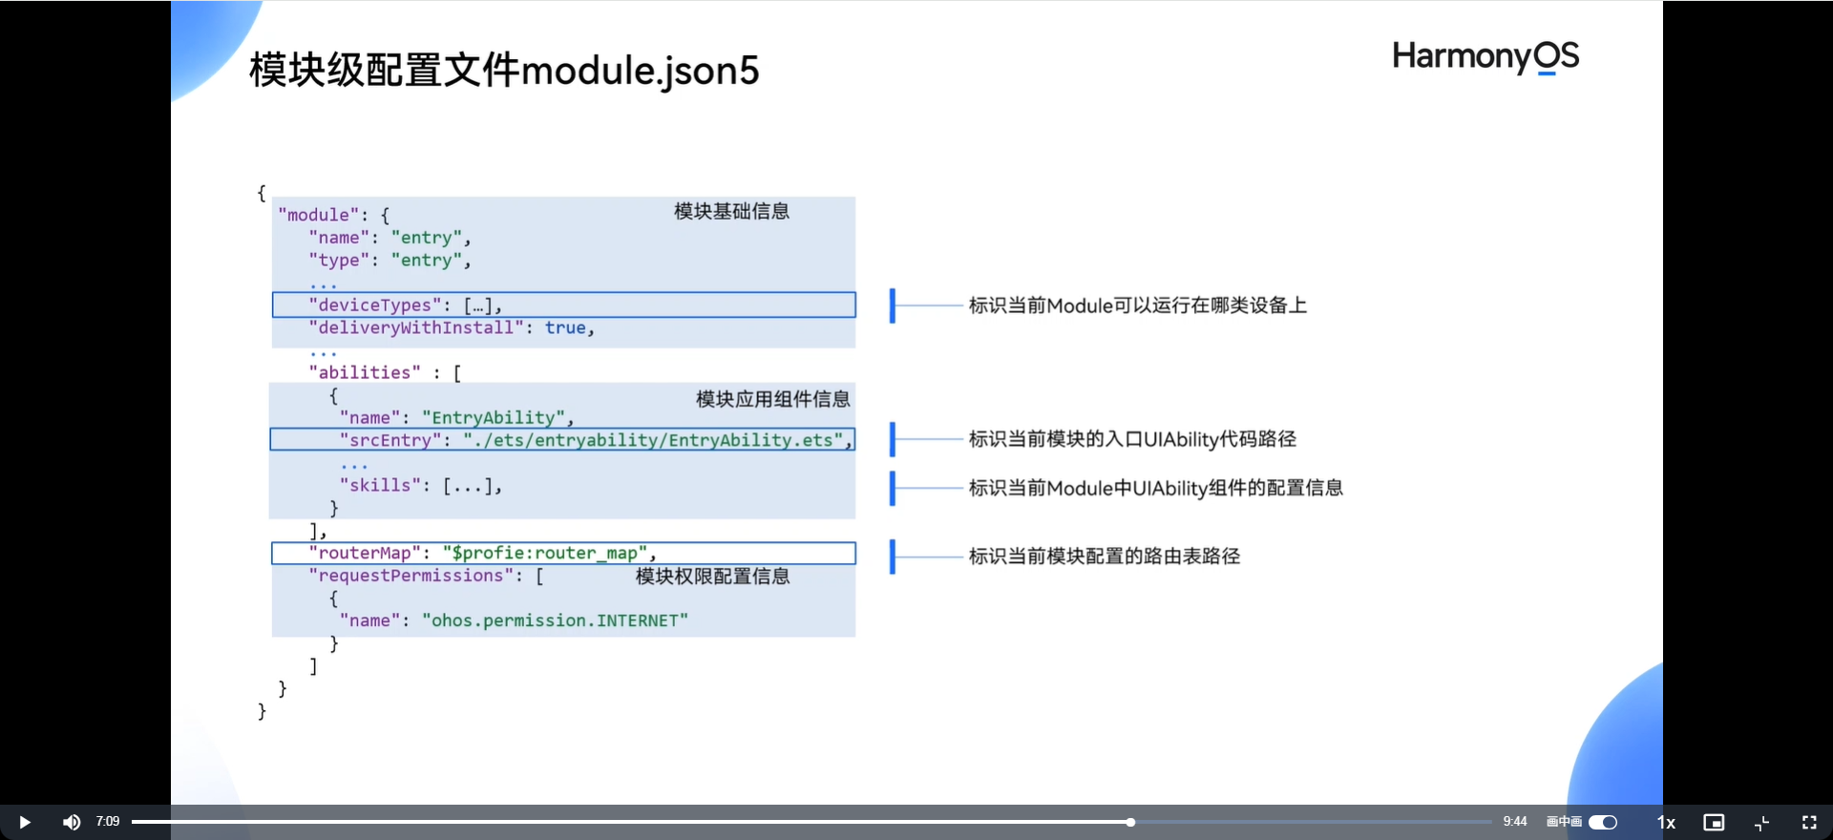
Task: Click the 7:09 elapsed time label
Action: pos(108,822)
